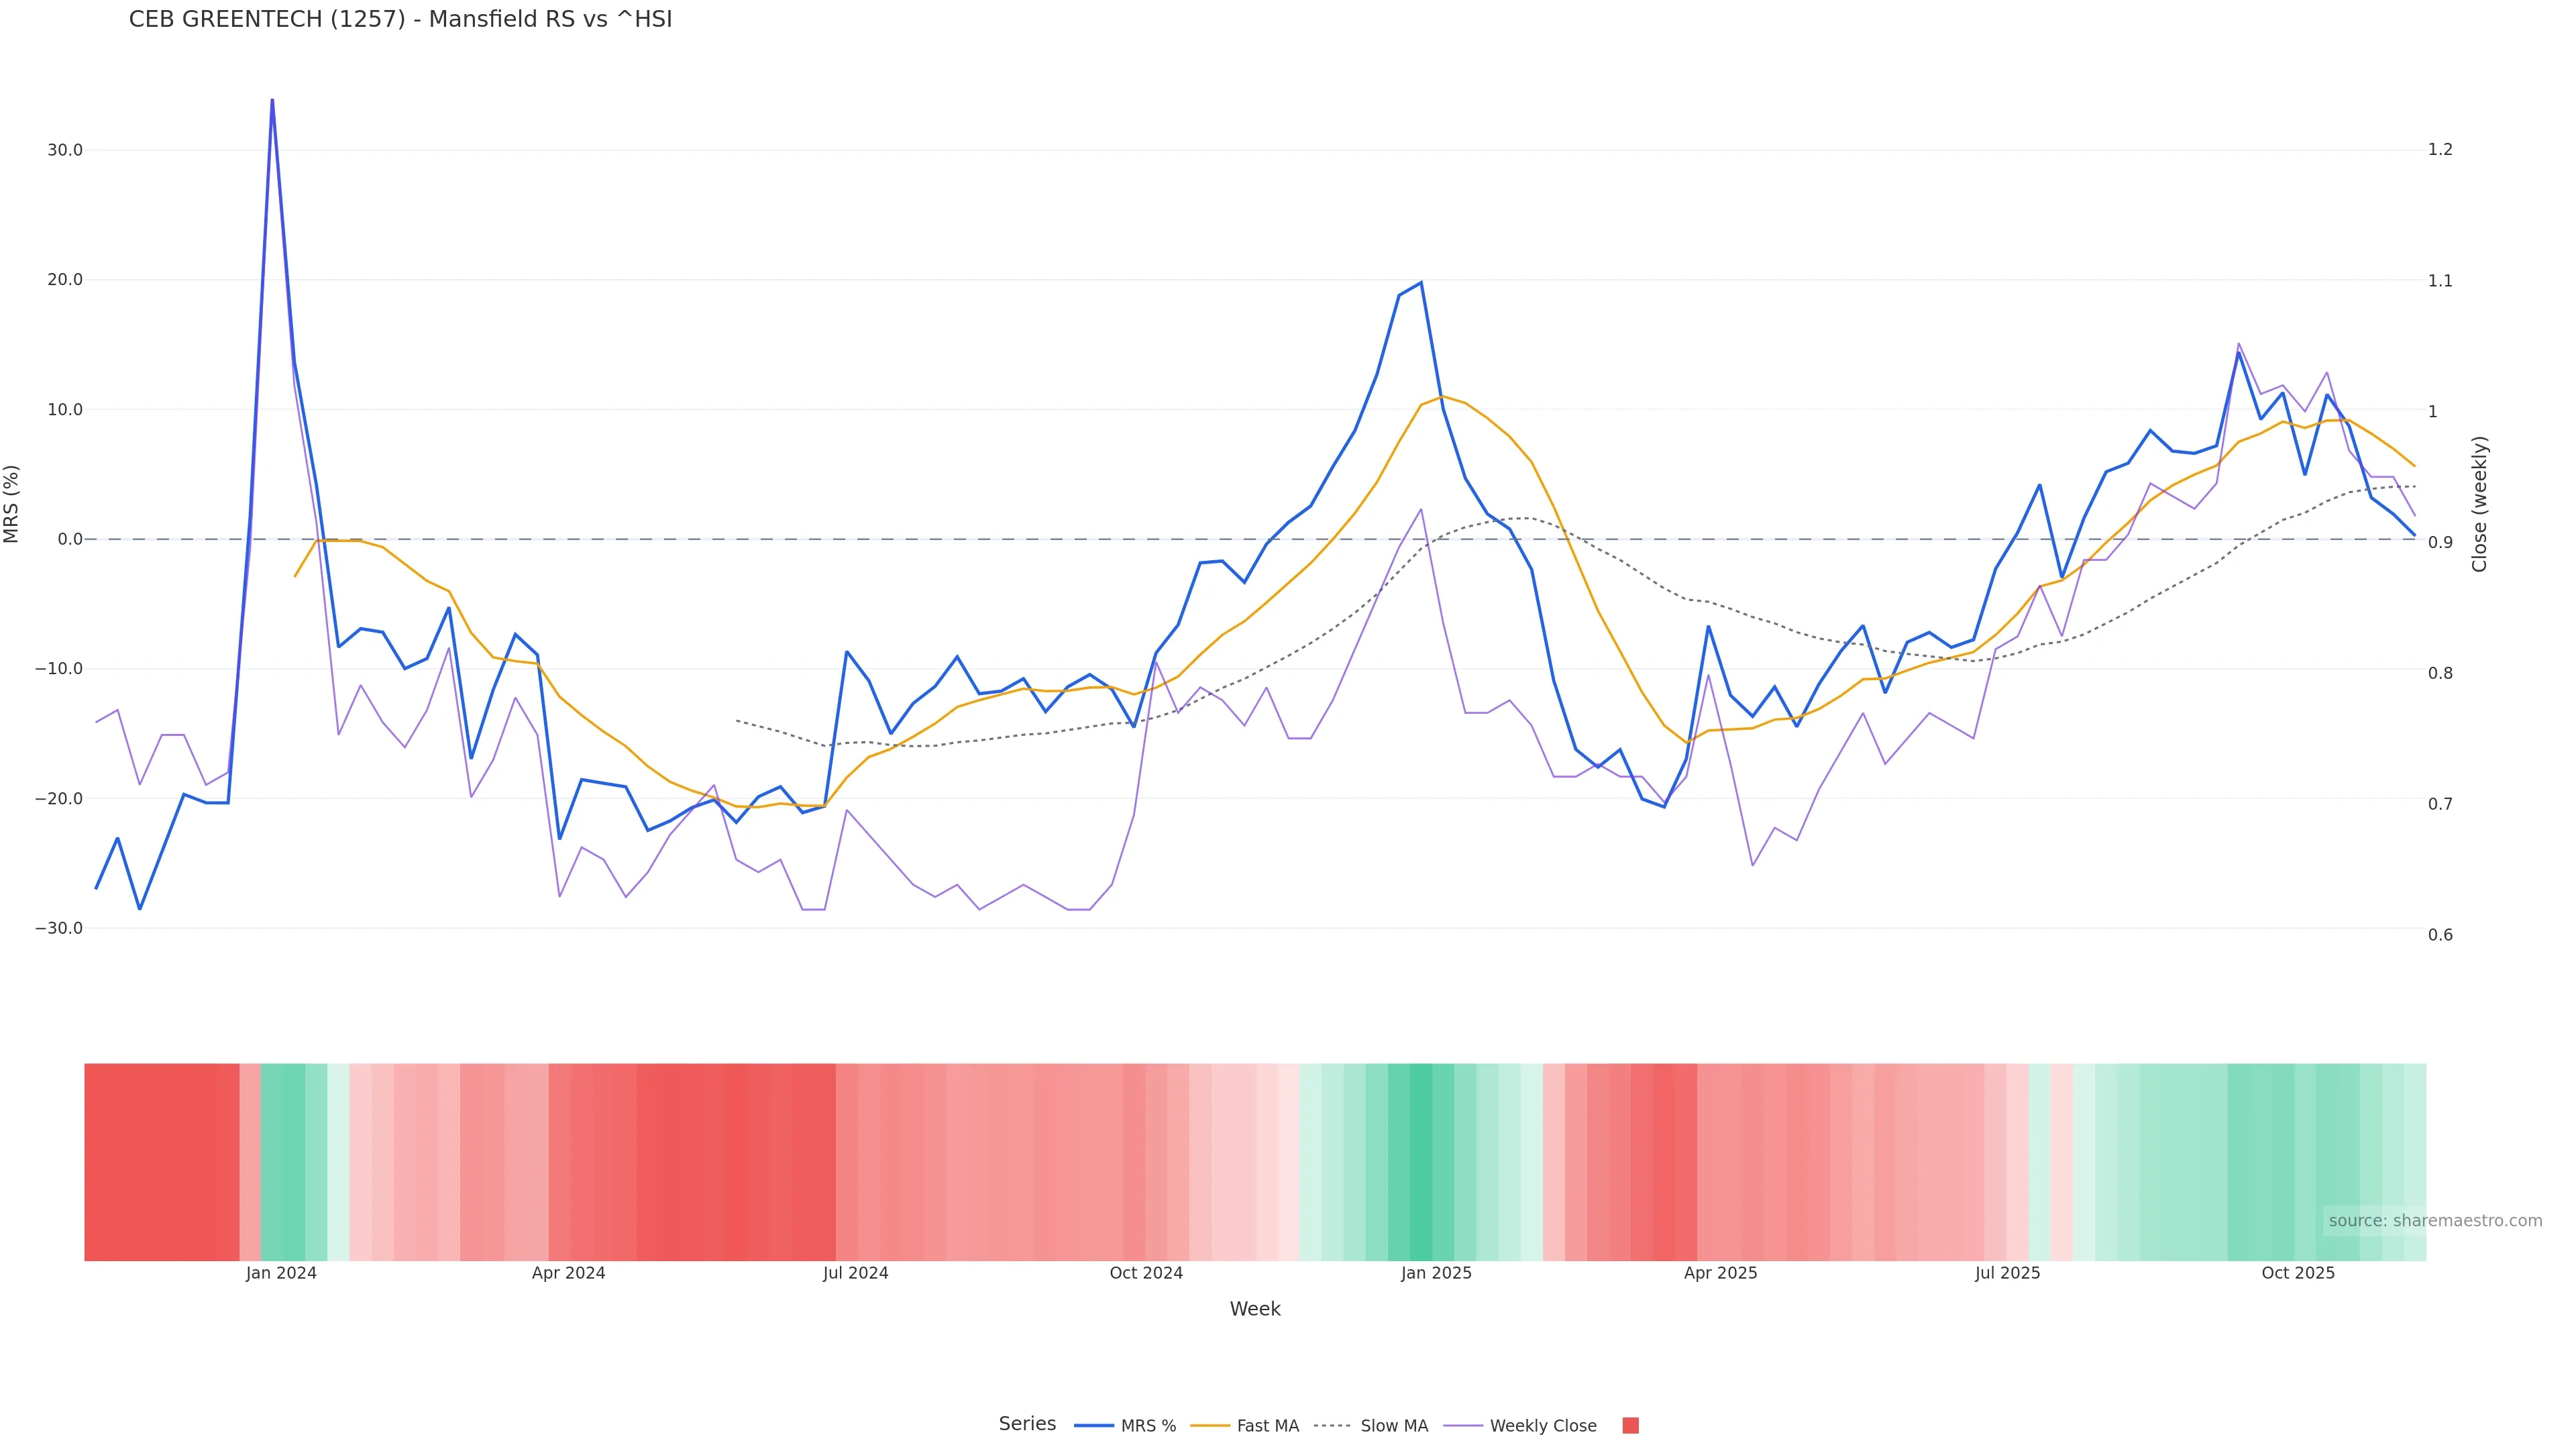Click the "Week" x-axis title
The width and height of the screenshot is (2576, 1449).
coord(1255,1309)
